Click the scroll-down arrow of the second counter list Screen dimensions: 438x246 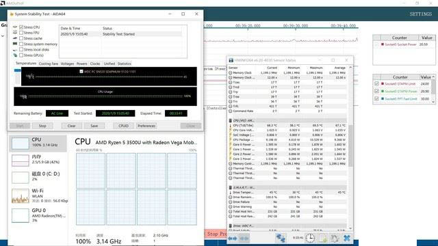pos(433,102)
